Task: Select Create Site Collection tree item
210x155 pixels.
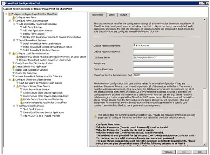Action: (26, 73)
